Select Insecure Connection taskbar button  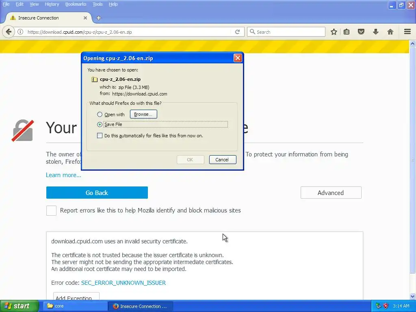tap(141, 306)
